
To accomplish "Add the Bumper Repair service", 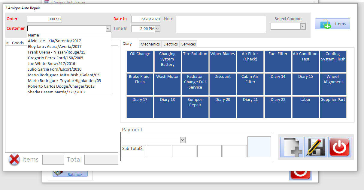I will pos(195,107).
